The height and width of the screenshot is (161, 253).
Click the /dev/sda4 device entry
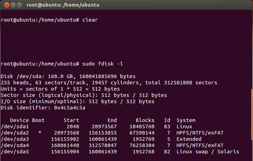click(15, 145)
